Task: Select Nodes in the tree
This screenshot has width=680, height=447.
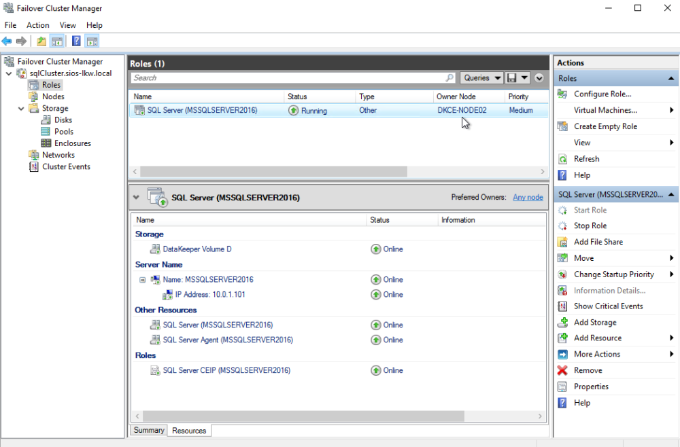Action: coord(53,96)
